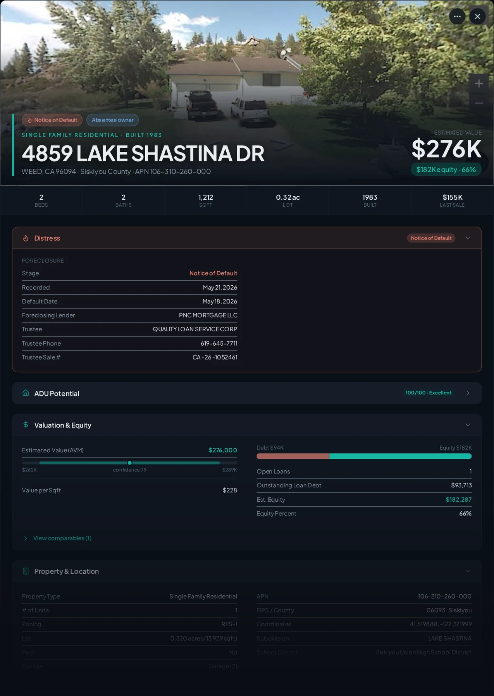Open the three-dot more options menu

(x=457, y=16)
